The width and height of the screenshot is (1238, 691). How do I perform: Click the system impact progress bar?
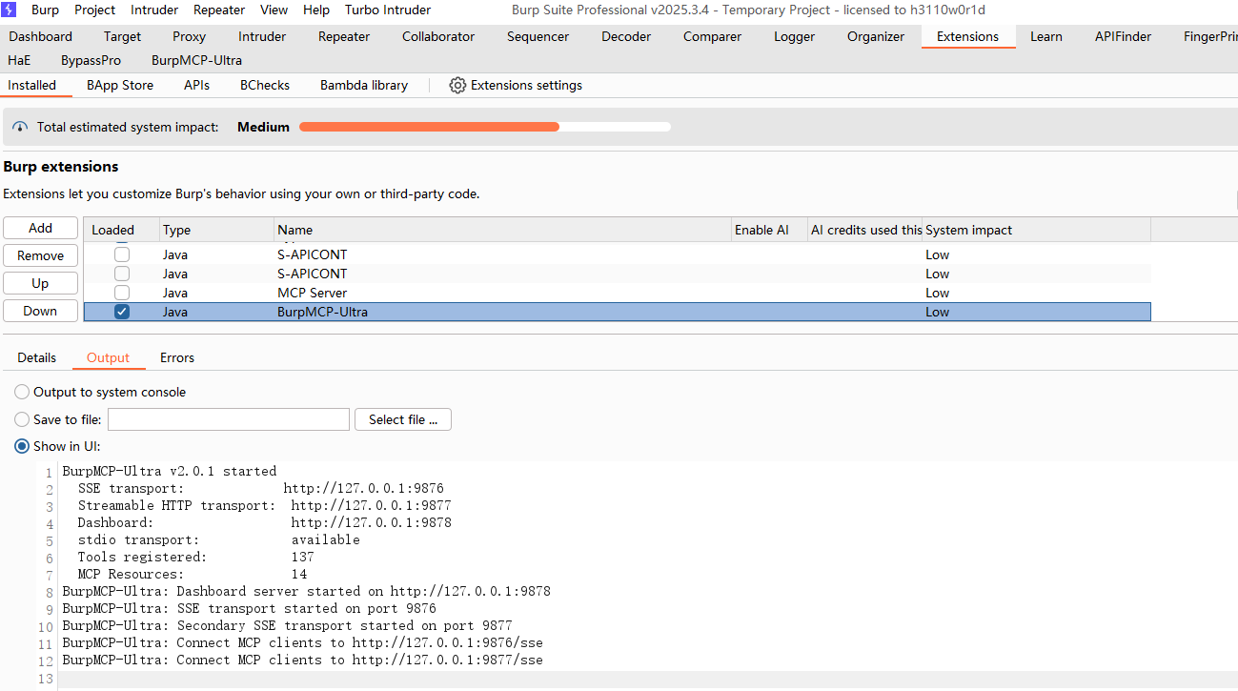(x=484, y=127)
